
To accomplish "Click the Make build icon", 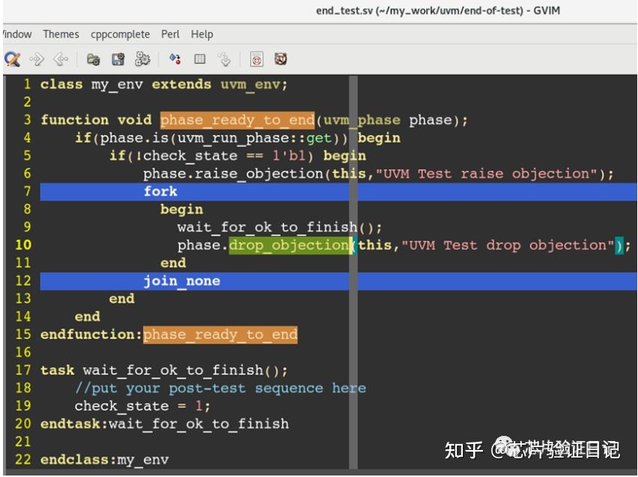I will point(175,59).
